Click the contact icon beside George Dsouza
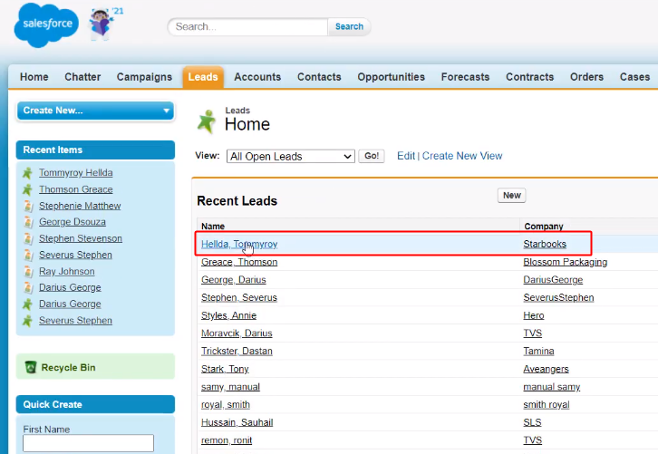This screenshot has height=454, width=658. pos(28,222)
